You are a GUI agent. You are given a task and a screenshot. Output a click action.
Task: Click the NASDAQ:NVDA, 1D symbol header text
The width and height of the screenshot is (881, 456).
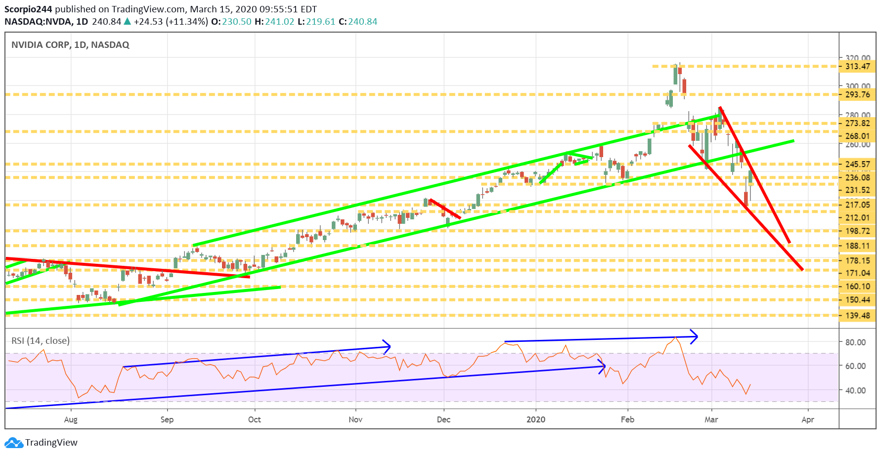coord(46,22)
